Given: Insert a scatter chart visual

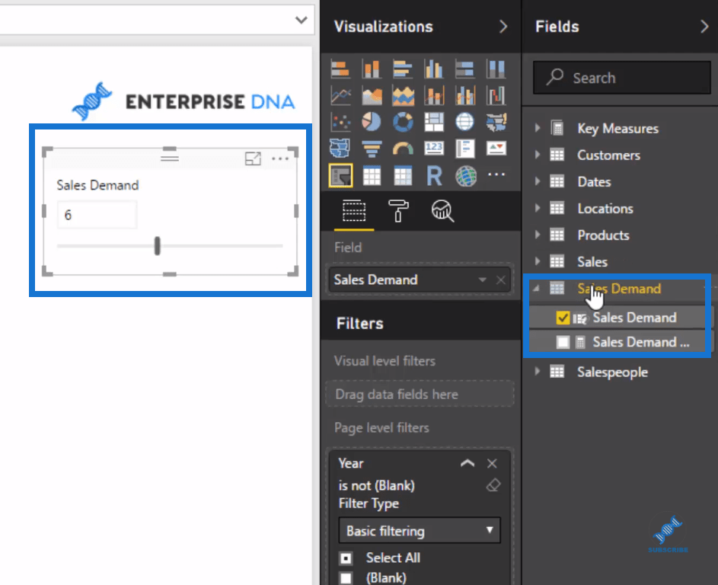Looking at the screenshot, I should point(340,122).
